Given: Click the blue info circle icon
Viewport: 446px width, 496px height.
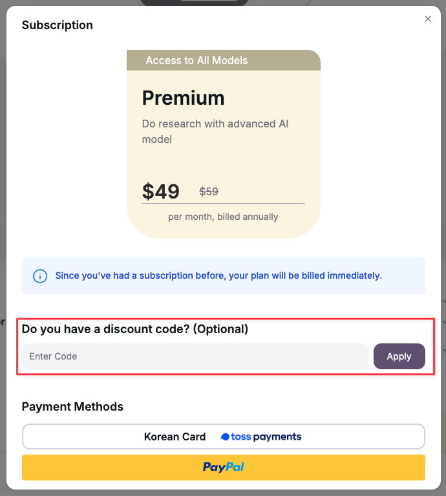Looking at the screenshot, I should pyautogui.click(x=40, y=276).
